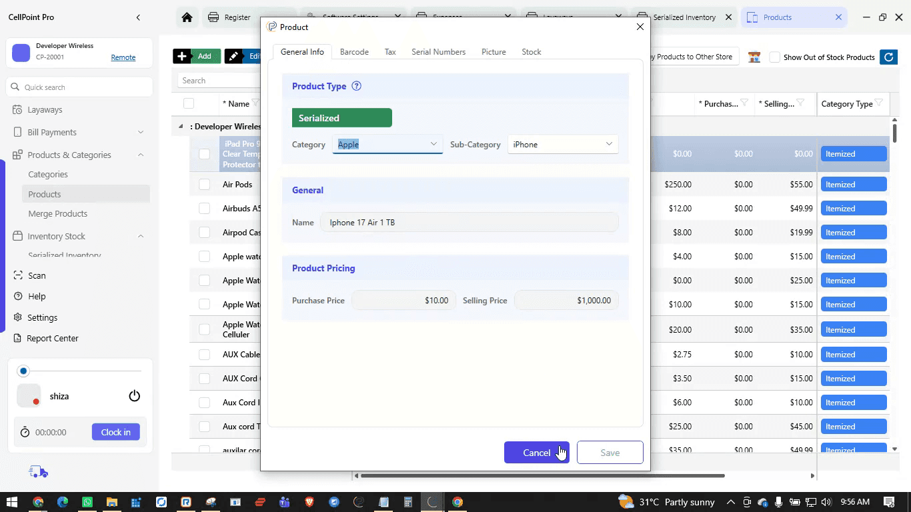Click the Developer Wireless store logo
This screenshot has width=911, height=512.
click(21, 53)
